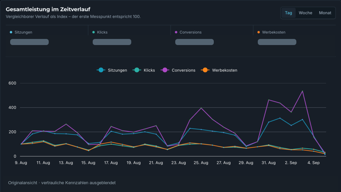
Task: Click the Originalansicht footer note
Action: pos(62,183)
